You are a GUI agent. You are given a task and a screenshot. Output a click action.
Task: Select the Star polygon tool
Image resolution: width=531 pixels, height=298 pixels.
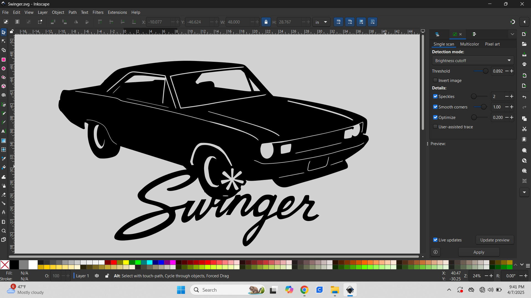tap(4, 77)
